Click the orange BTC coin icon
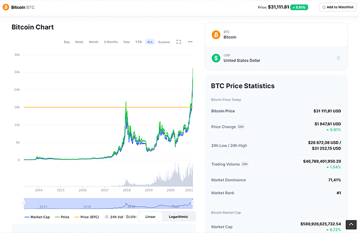The image size is (359, 233). [216, 35]
